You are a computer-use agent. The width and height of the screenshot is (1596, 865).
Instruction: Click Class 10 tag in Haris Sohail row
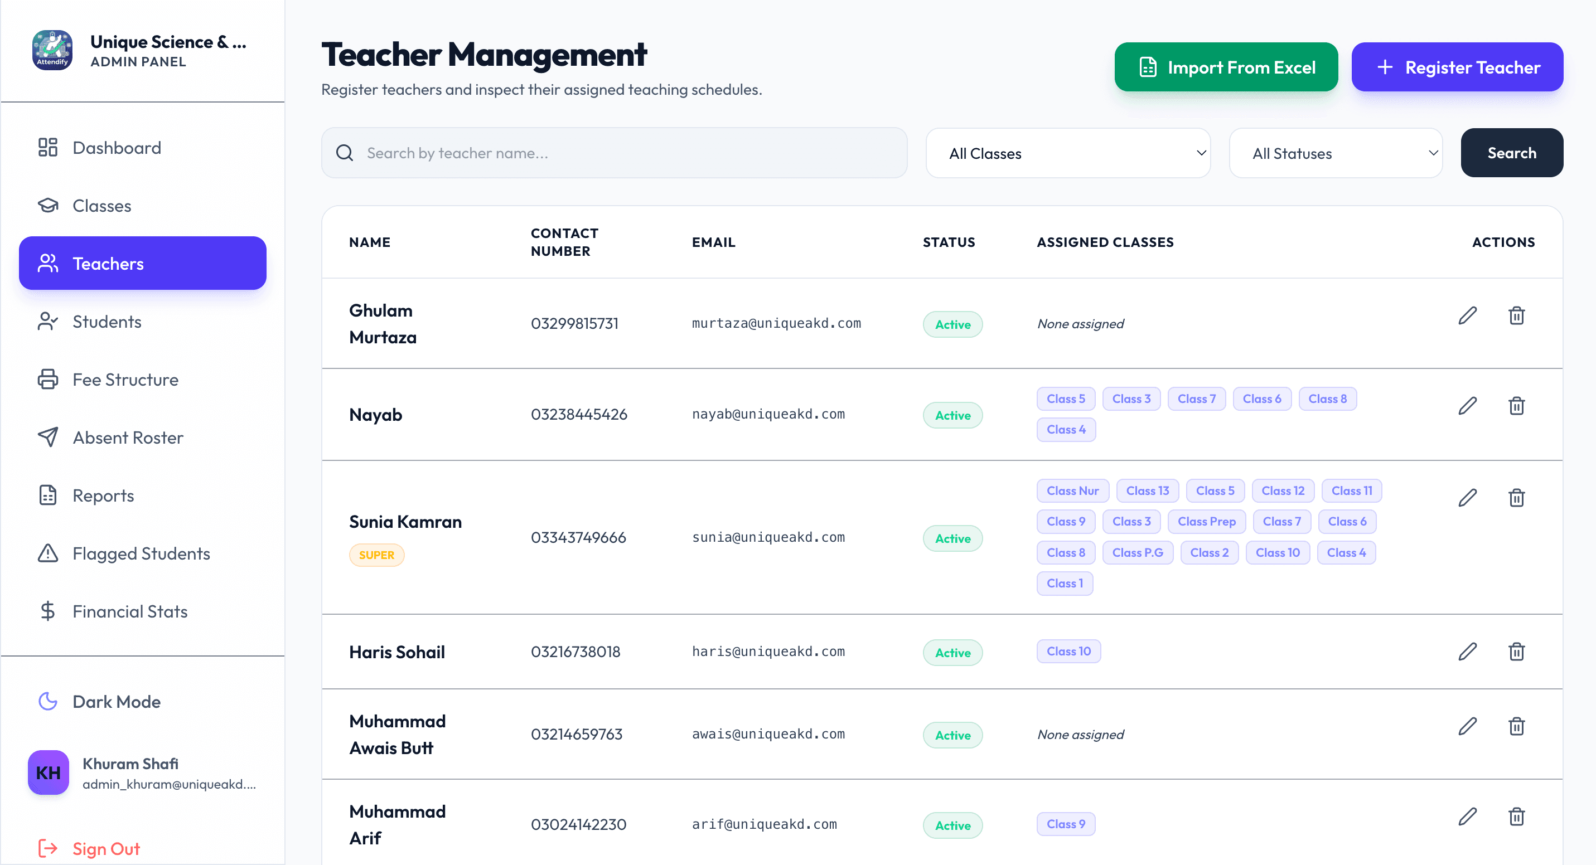(x=1068, y=652)
